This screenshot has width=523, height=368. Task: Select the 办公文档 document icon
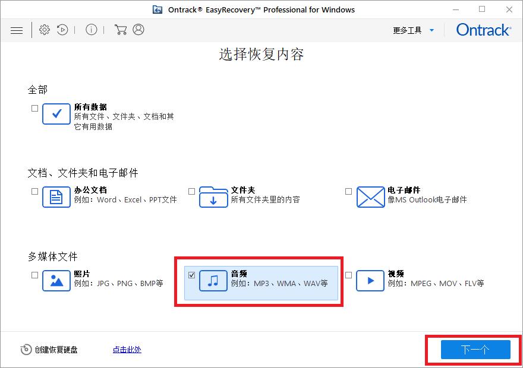[56, 196]
